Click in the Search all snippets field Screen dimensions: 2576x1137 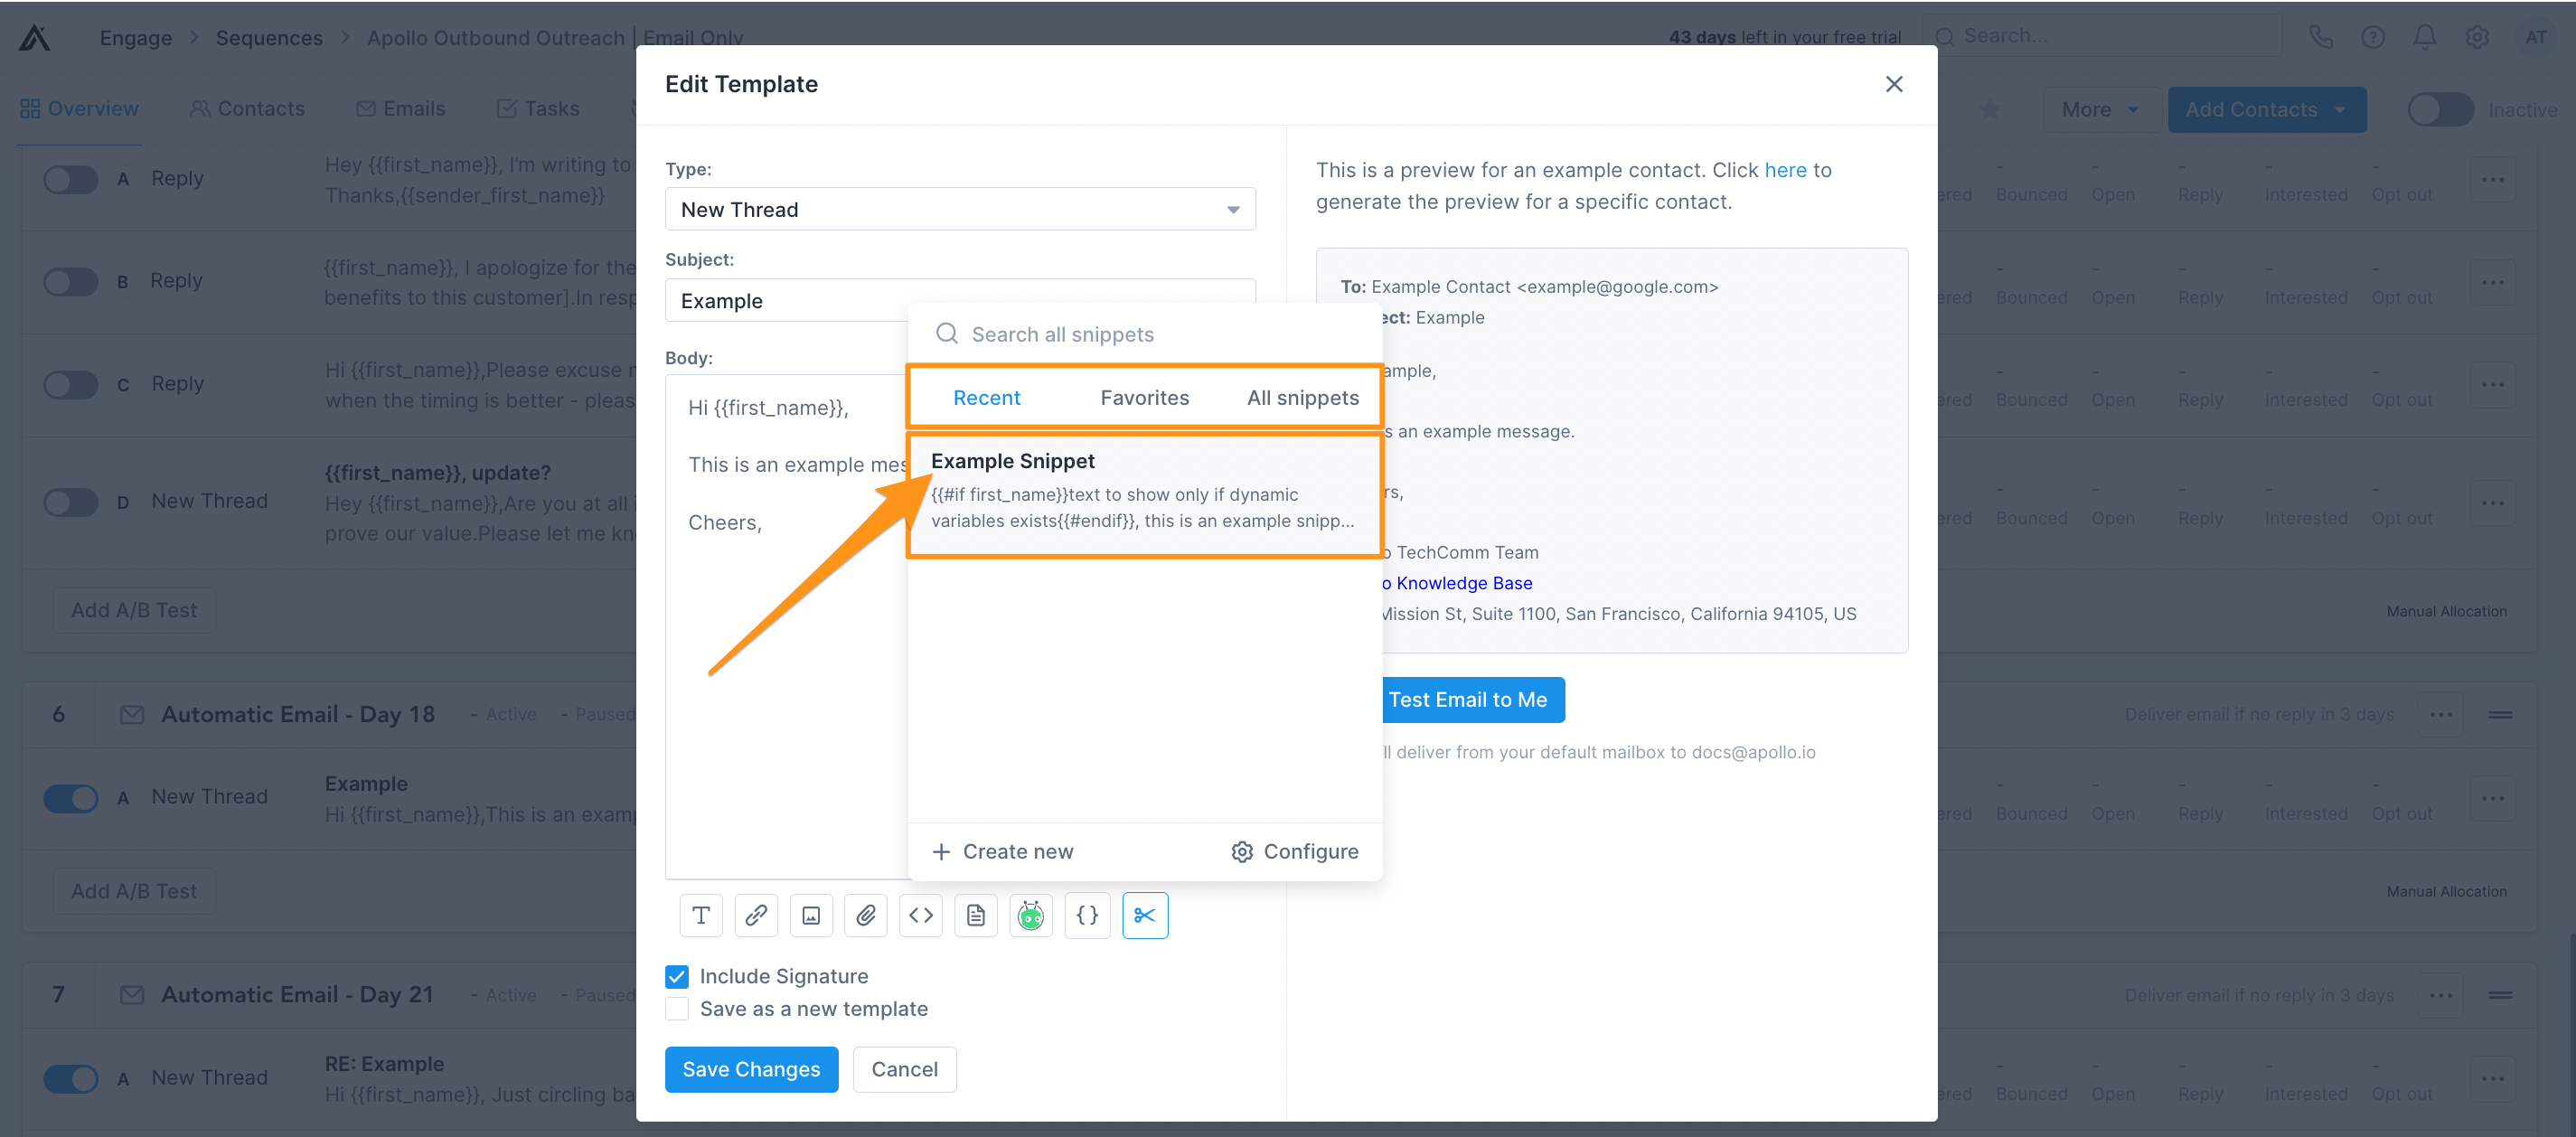(1145, 334)
